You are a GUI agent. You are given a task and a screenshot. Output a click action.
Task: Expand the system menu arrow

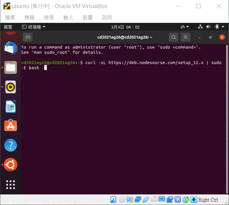(223, 27)
